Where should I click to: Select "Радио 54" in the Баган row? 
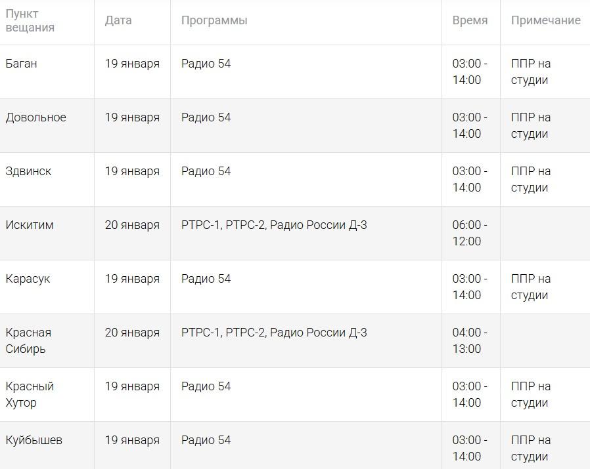pos(206,64)
